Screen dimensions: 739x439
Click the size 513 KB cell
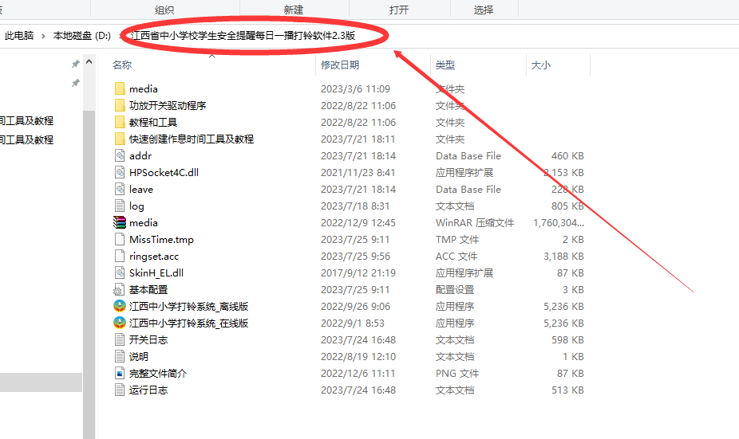pyautogui.click(x=568, y=390)
